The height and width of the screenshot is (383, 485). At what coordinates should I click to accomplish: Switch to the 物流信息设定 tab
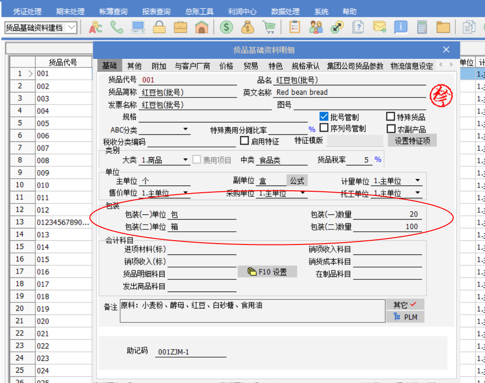point(411,66)
